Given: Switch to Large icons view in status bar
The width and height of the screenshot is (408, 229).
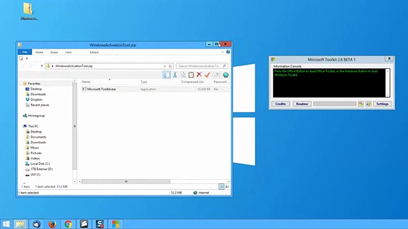Looking at the screenshot, I should coord(228,187).
